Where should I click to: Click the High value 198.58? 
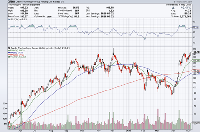[x=24, y=10]
